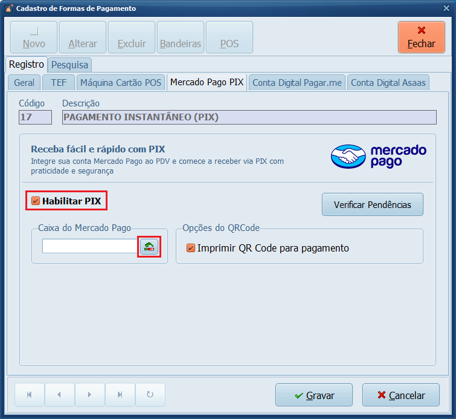
Task: Click the refresh records icon
Action: (x=150, y=395)
